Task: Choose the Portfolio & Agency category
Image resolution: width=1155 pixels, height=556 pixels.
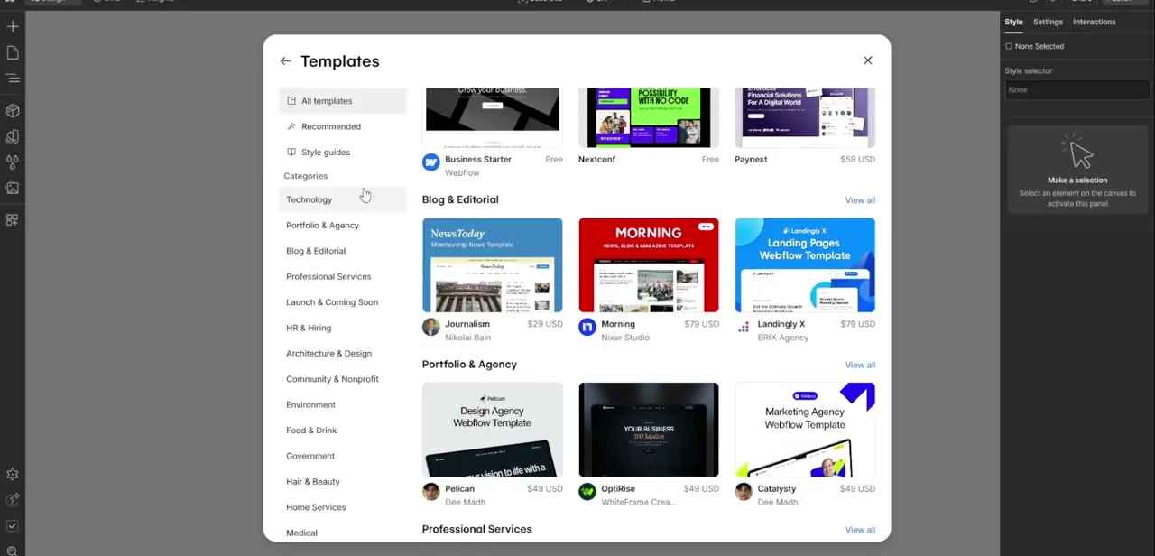Action: click(343, 226)
